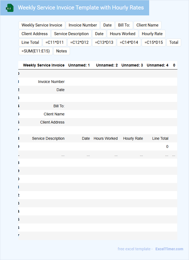The height and width of the screenshot is (260, 189).
Task: Click the Invoice Number table cell
Action: 51,82
